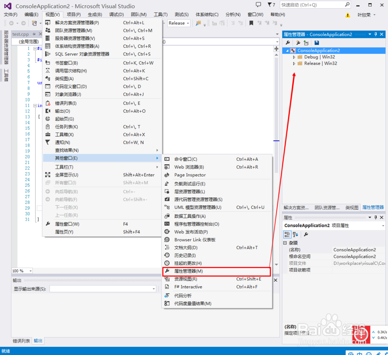Click the feedback chat bubble icon
The height and width of the screenshot is (355, 388).
tap(258, 4)
